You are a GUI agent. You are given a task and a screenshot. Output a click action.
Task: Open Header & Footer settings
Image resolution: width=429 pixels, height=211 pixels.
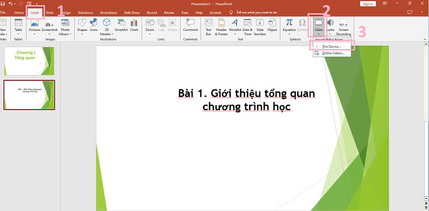pos(221,27)
